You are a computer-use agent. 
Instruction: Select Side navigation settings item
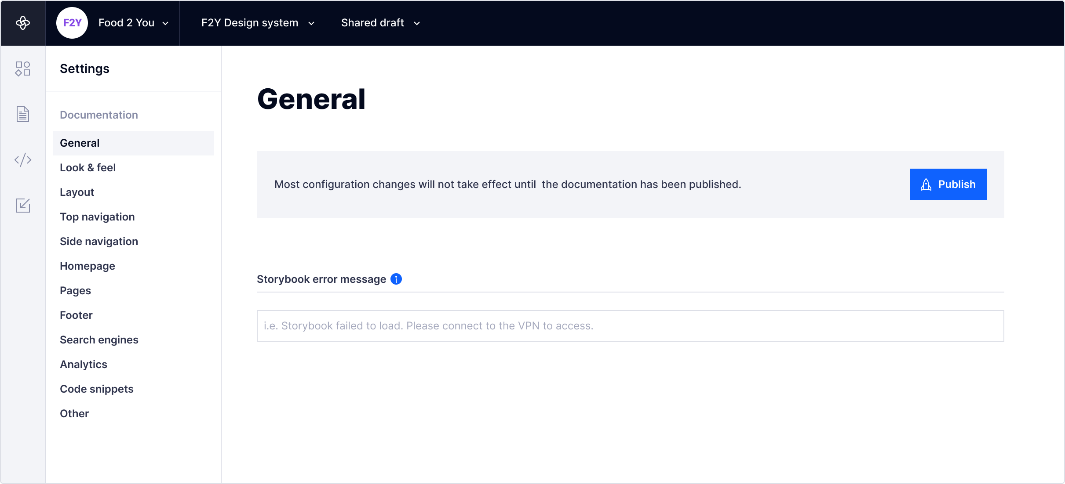click(x=99, y=242)
